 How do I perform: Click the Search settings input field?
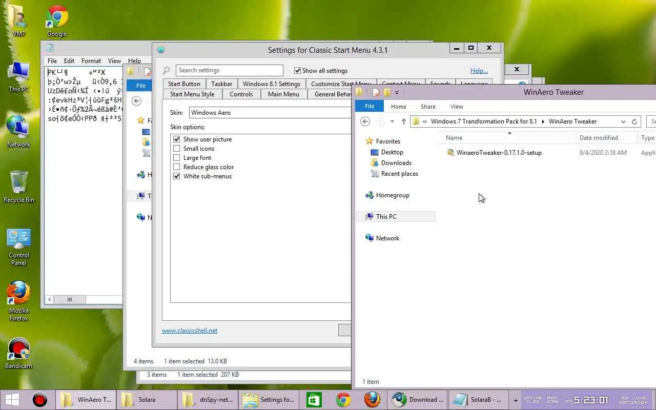(x=229, y=70)
